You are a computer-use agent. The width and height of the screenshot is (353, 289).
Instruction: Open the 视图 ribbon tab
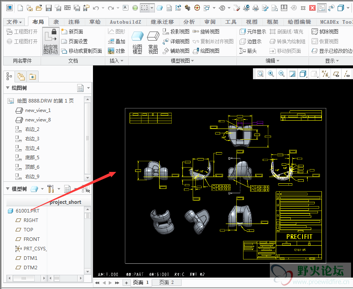pyautogui.click(x=251, y=22)
